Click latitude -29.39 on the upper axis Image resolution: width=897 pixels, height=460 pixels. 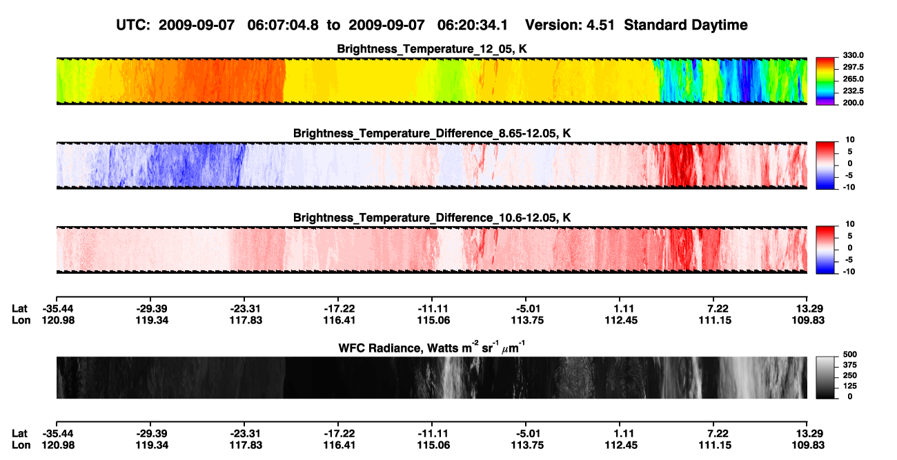(150, 309)
